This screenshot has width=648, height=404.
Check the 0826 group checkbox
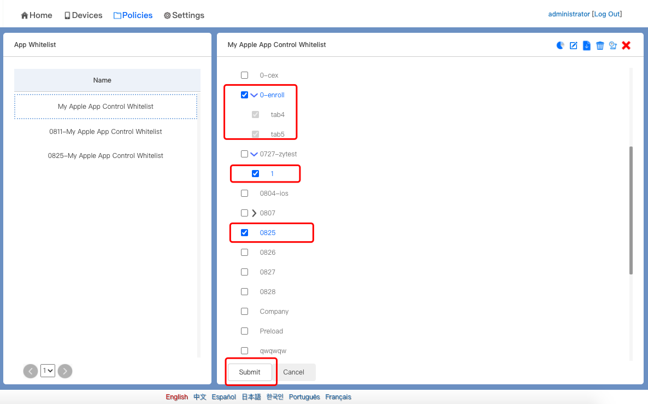coord(244,253)
